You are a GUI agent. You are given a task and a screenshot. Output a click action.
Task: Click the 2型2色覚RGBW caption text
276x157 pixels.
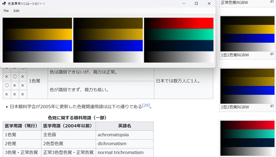pyautogui.click(x=235, y=107)
